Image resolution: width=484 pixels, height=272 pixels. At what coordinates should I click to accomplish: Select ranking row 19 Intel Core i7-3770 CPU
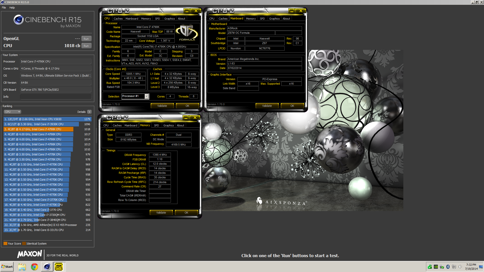click(47, 210)
